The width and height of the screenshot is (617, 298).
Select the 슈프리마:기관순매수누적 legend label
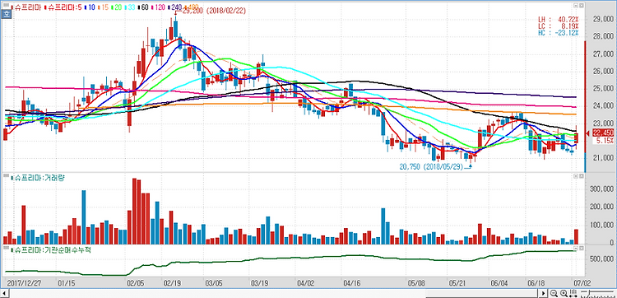coord(51,249)
